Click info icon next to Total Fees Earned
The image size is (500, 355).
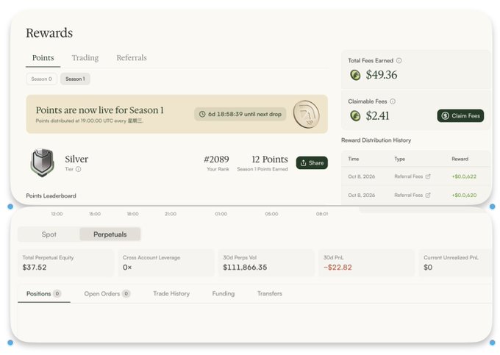point(399,60)
